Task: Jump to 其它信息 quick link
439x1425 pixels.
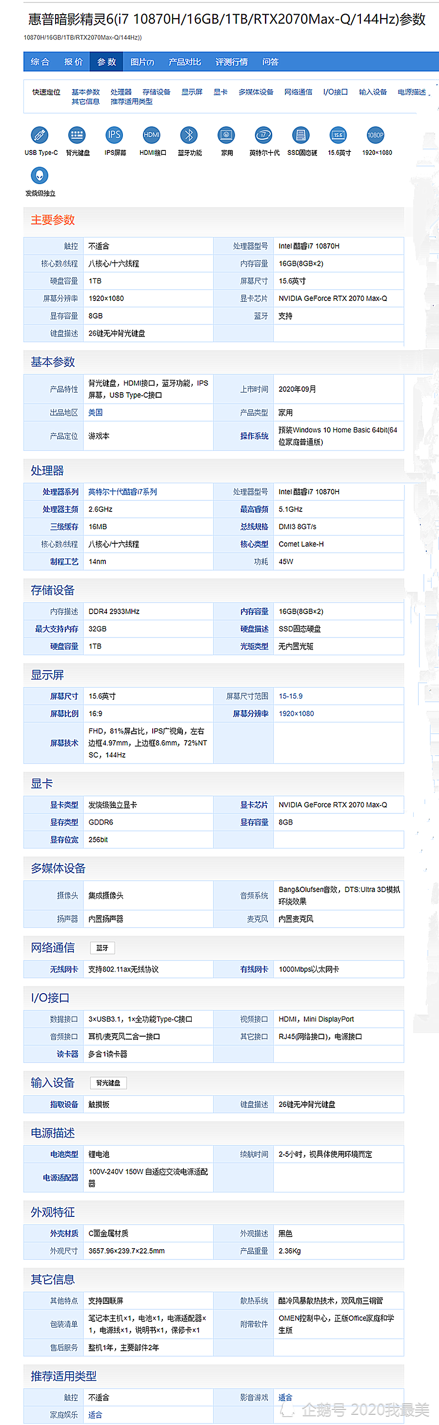Action: 85,102
